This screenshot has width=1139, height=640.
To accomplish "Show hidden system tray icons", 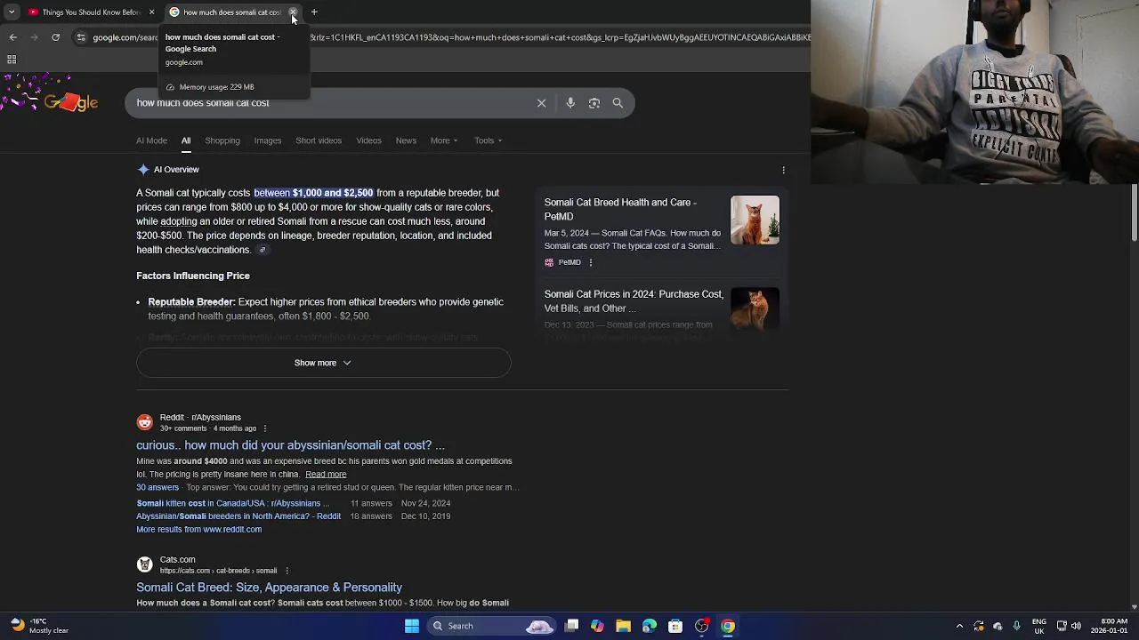I will coord(959,626).
